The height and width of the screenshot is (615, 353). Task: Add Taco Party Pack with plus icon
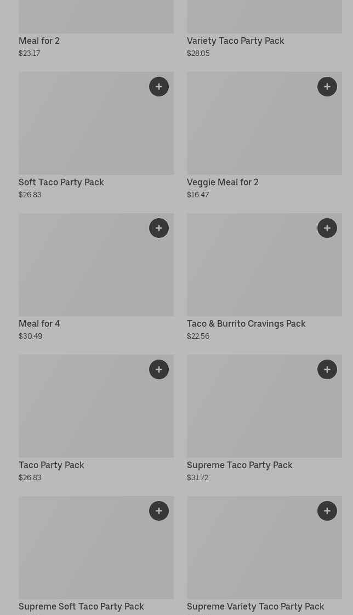coord(159,369)
